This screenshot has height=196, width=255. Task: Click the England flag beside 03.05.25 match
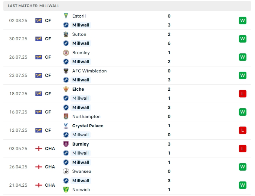pyautogui.click(x=39, y=149)
